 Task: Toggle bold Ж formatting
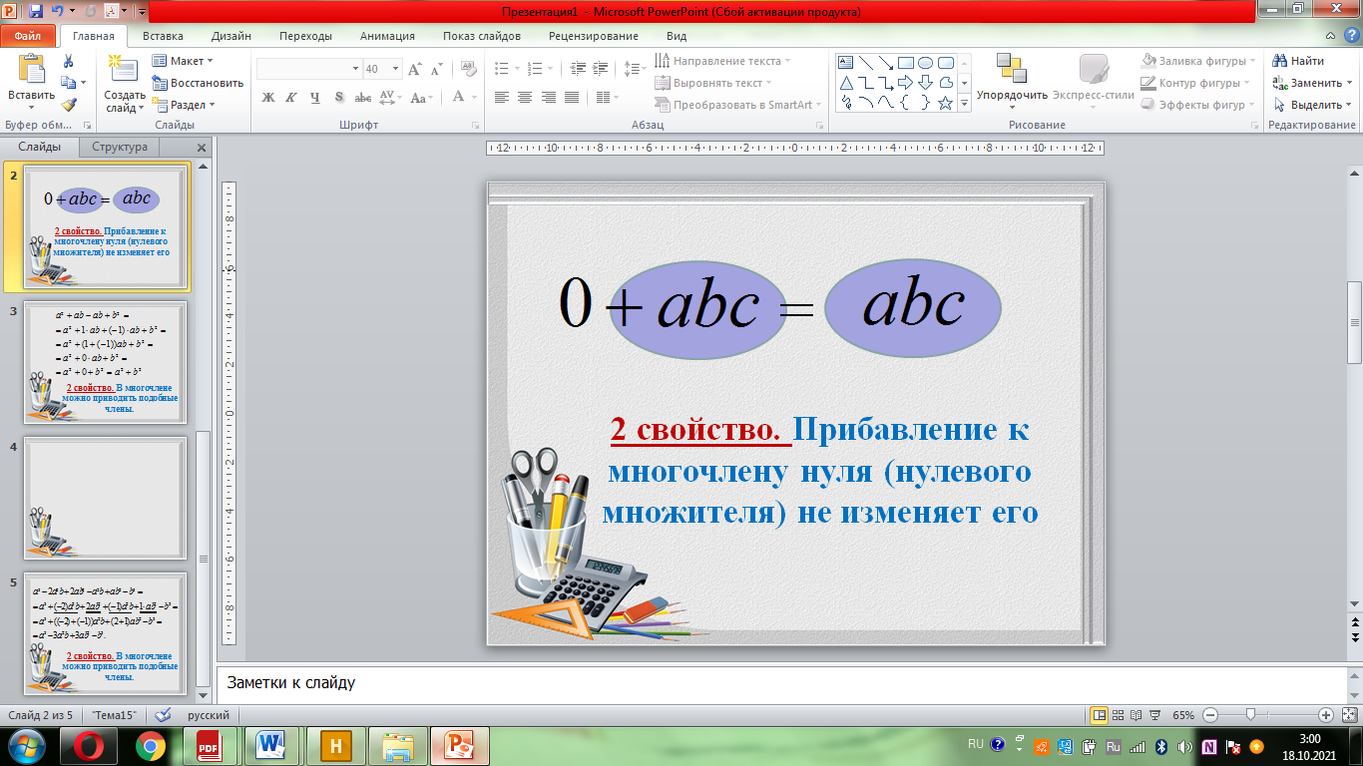point(267,98)
